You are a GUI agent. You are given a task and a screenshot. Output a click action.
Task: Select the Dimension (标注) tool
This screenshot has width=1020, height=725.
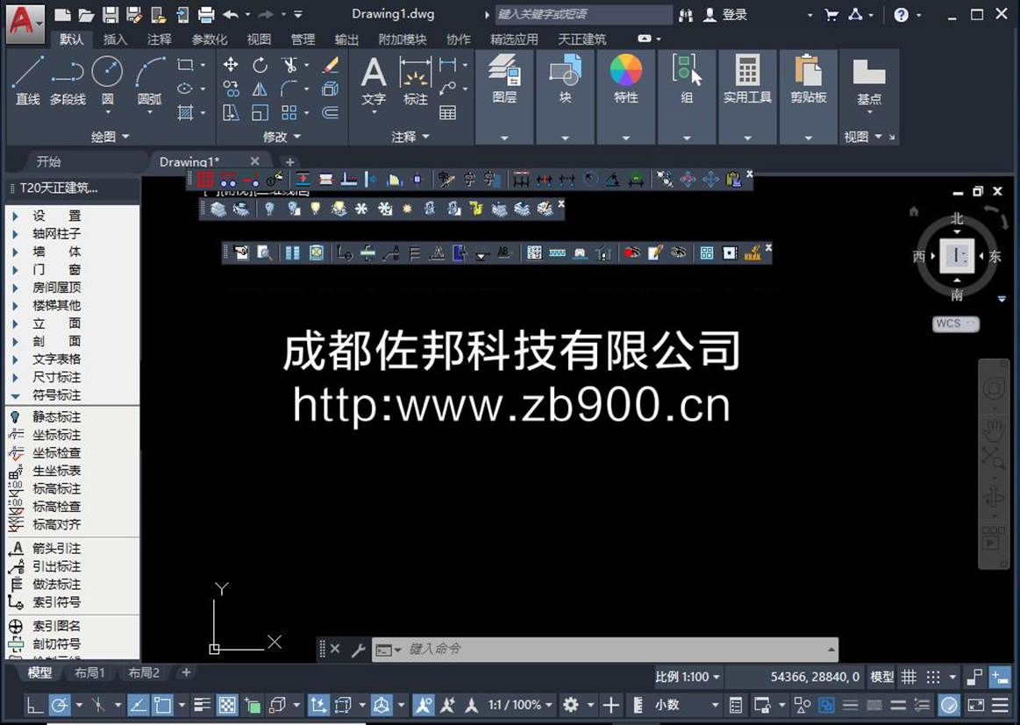416,81
